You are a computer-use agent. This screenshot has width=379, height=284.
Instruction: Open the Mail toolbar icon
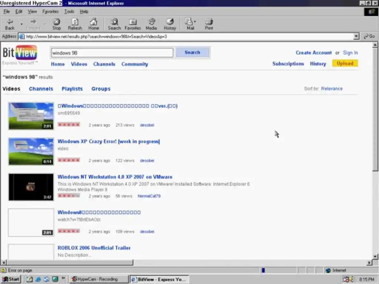pyautogui.click(x=190, y=24)
